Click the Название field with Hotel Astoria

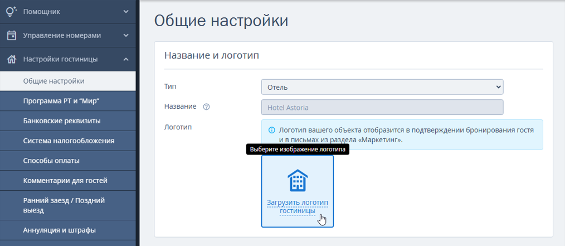[382, 107]
